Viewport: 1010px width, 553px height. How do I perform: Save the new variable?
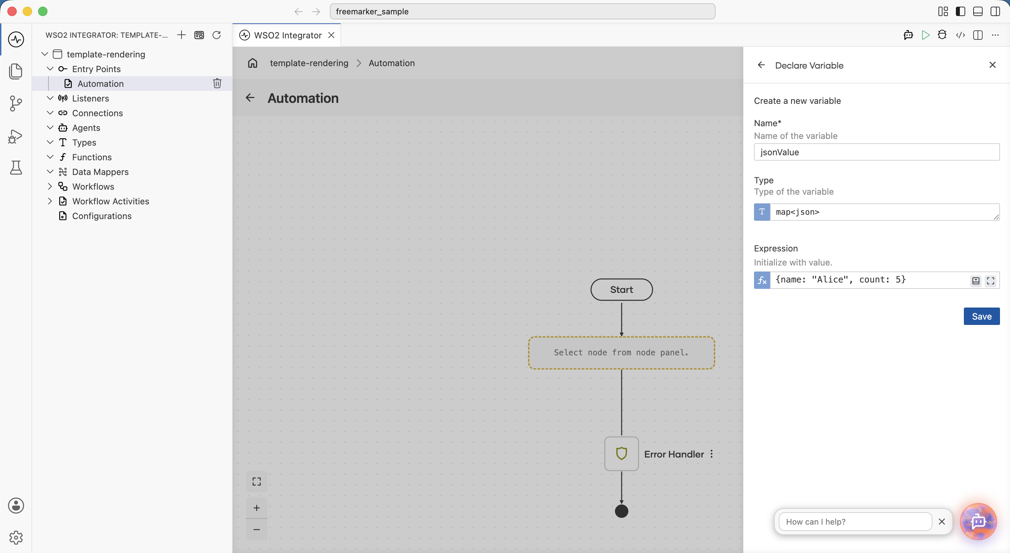[981, 317]
